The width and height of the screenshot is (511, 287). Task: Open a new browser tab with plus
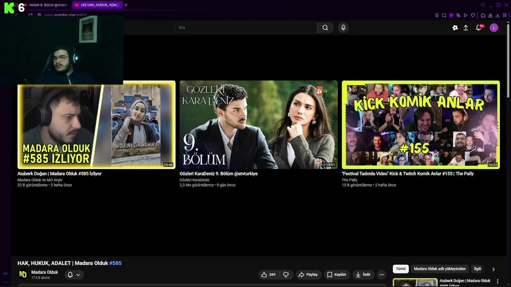point(126,5)
